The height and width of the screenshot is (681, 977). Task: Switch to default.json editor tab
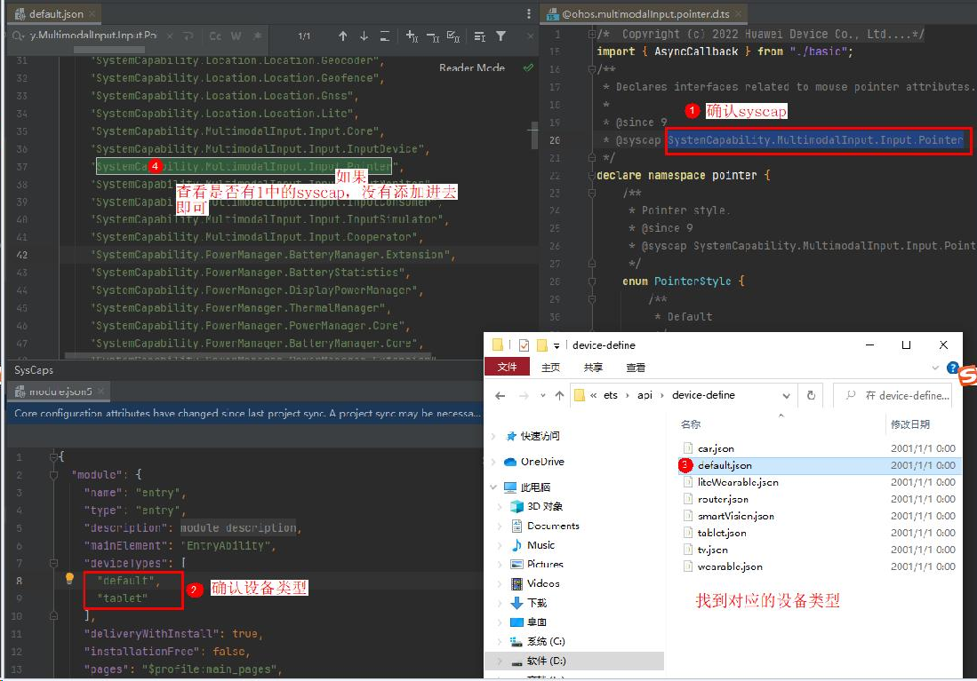[x=55, y=13]
